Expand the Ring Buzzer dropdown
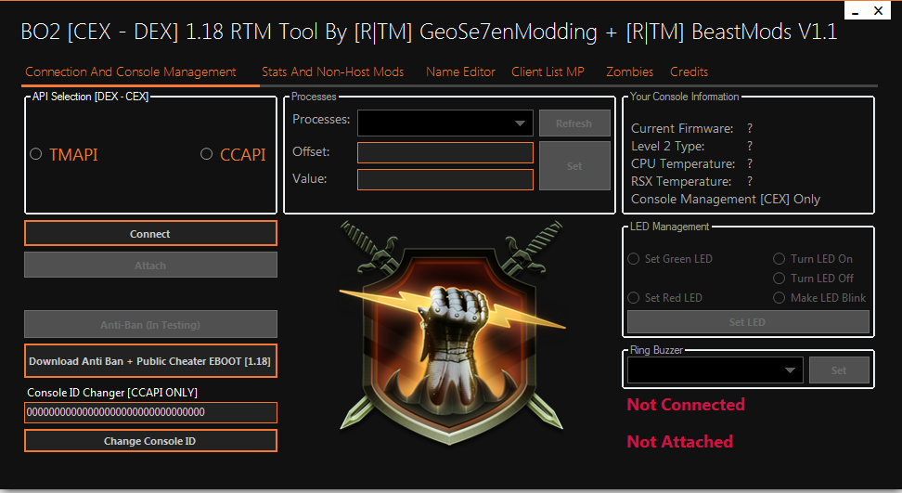This screenshot has height=493, width=902. 715,370
